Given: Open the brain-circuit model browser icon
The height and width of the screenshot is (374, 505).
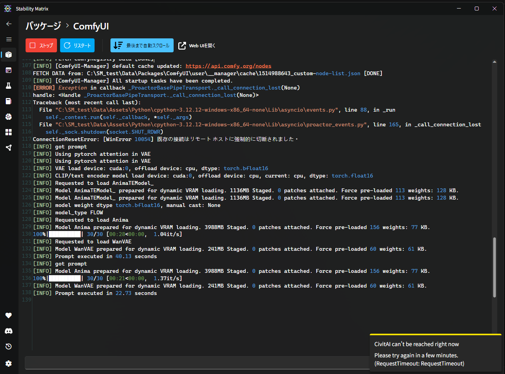Looking at the screenshot, I should (x=9, y=117).
